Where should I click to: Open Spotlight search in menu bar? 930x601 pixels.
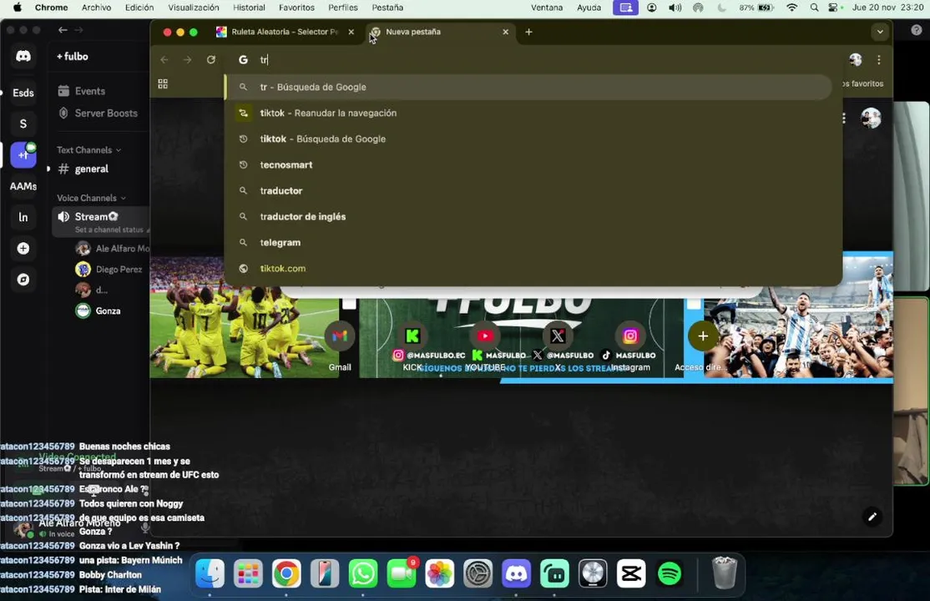[x=814, y=8]
